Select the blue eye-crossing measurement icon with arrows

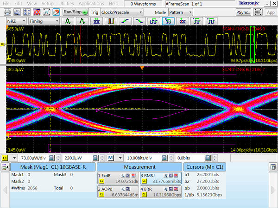coord(96,21)
